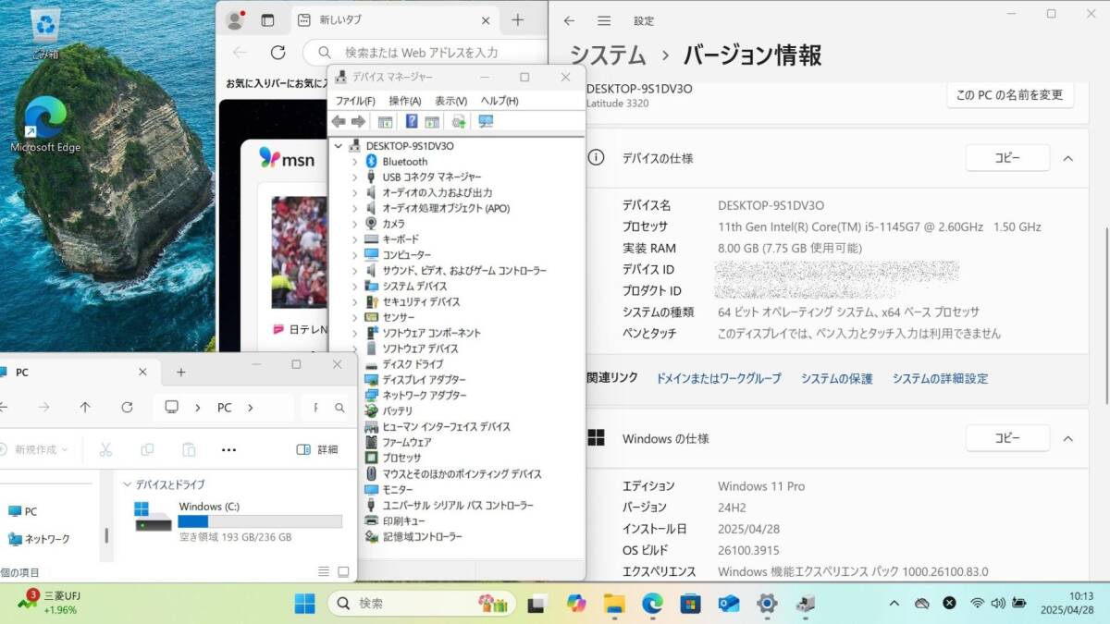Click the Device Manager back arrow icon
The image size is (1110, 624).
click(x=339, y=122)
